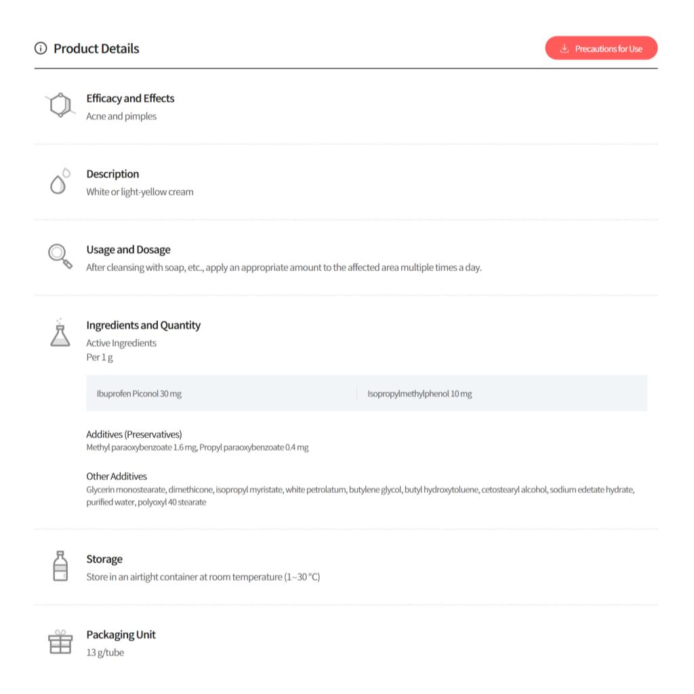
Task: Click the bottle icon next to Storage
Action: pos(60,566)
